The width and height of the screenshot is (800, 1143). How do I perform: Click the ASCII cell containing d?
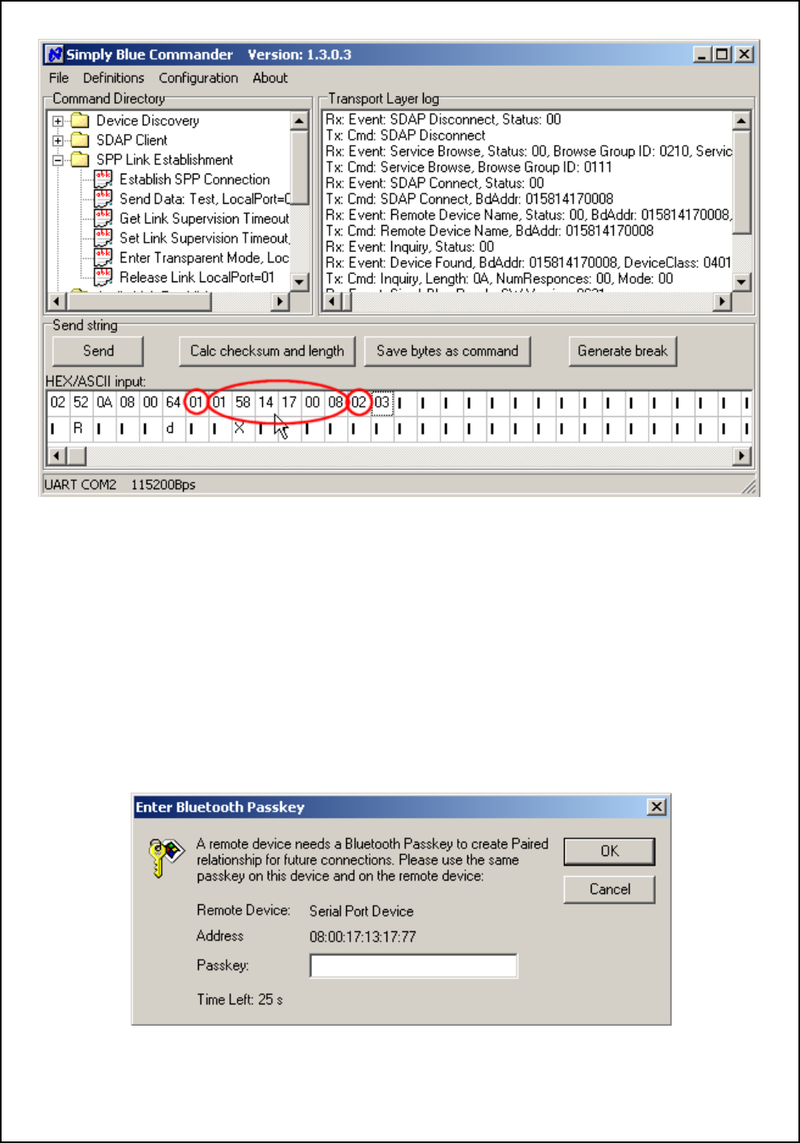(x=170, y=429)
